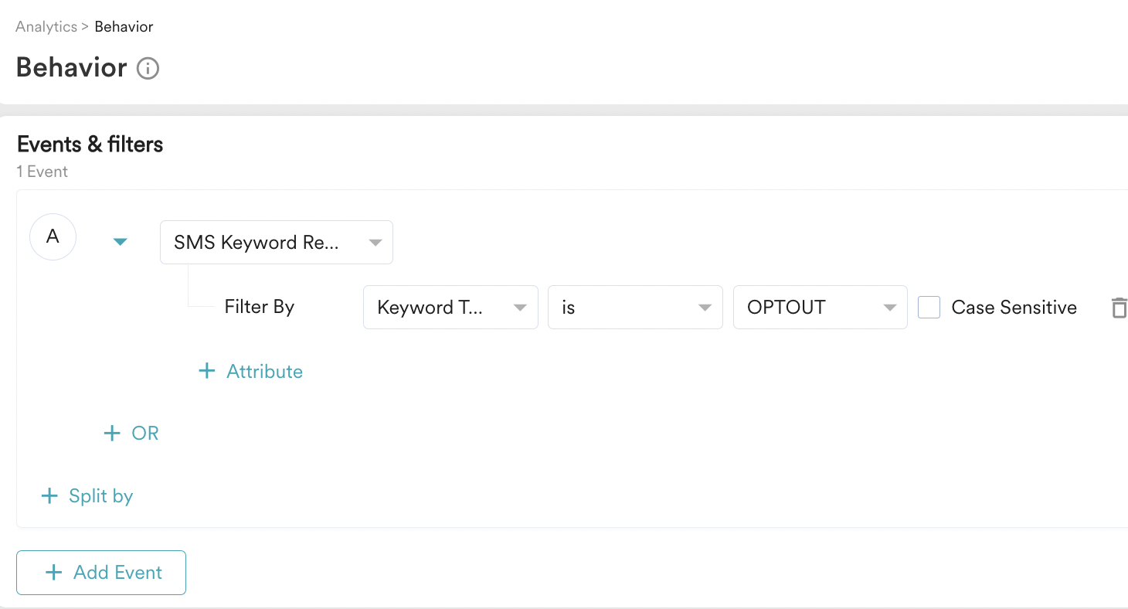Click the plus icon next to Split by
This screenshot has height=609, width=1128.
49,496
